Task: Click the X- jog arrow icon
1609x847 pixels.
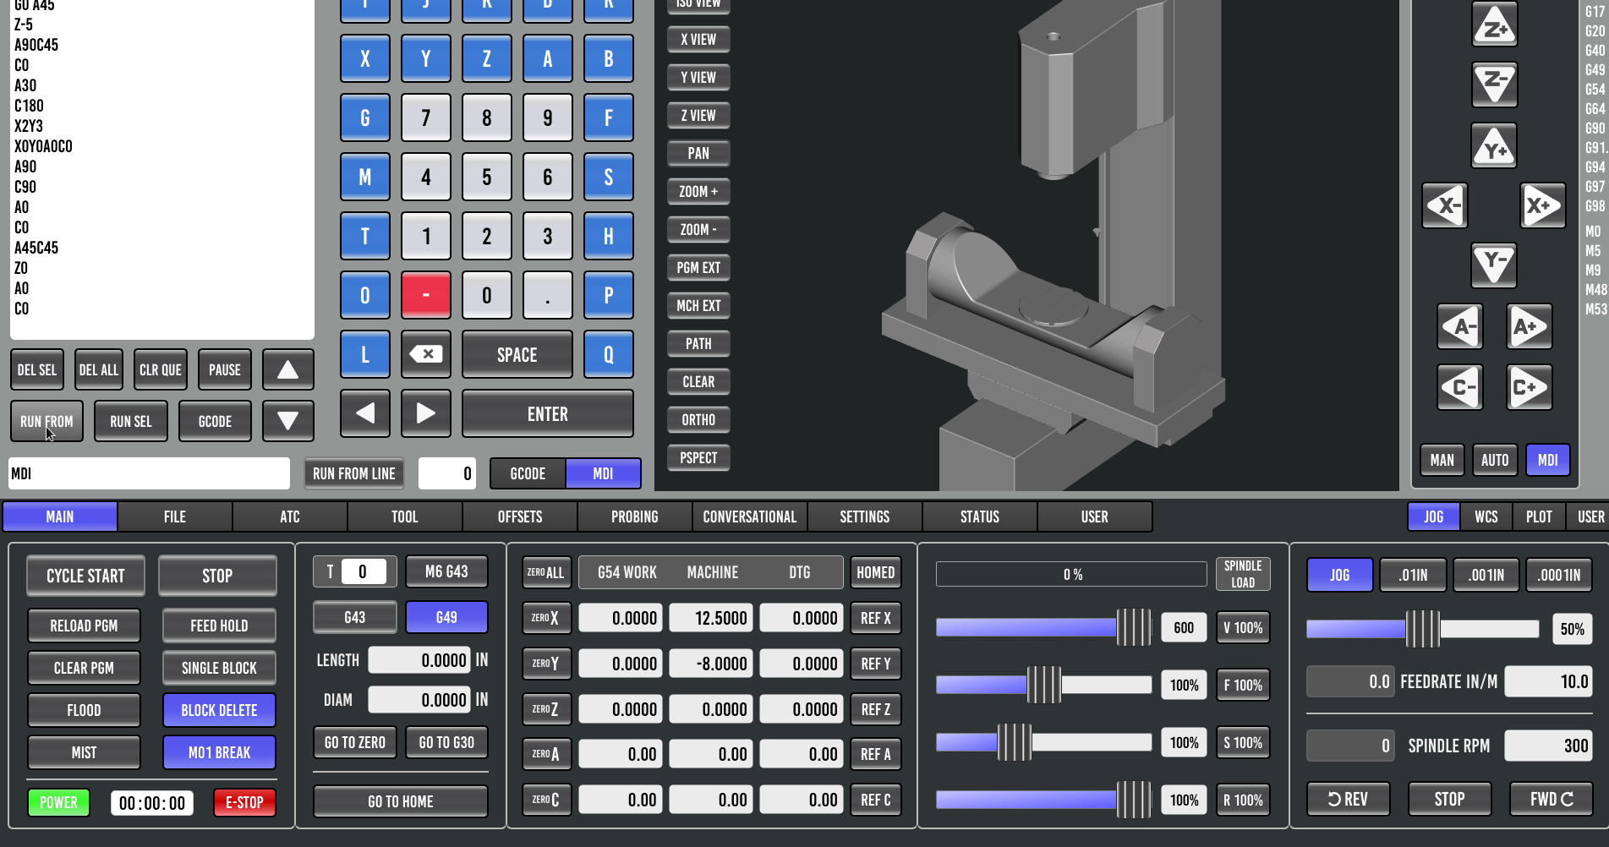Action: [x=1445, y=205]
